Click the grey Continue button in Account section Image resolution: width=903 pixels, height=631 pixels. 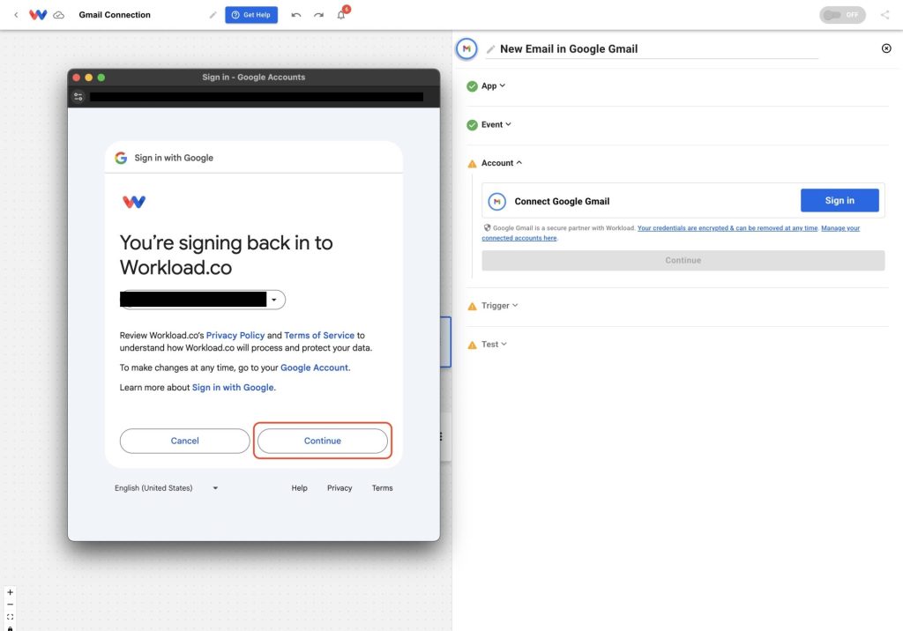pos(683,260)
